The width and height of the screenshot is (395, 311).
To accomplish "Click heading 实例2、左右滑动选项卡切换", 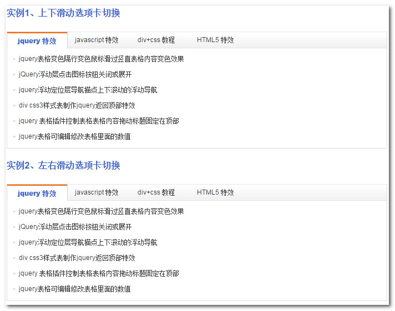I will click(63, 165).
